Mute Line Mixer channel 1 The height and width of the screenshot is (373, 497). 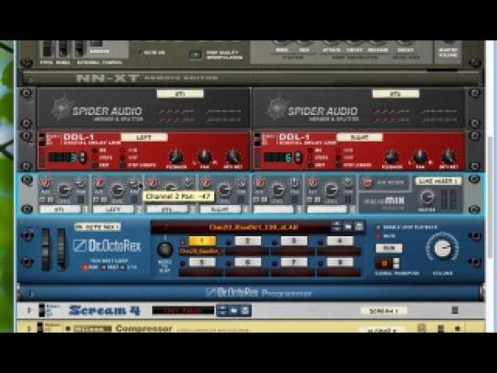(43, 200)
